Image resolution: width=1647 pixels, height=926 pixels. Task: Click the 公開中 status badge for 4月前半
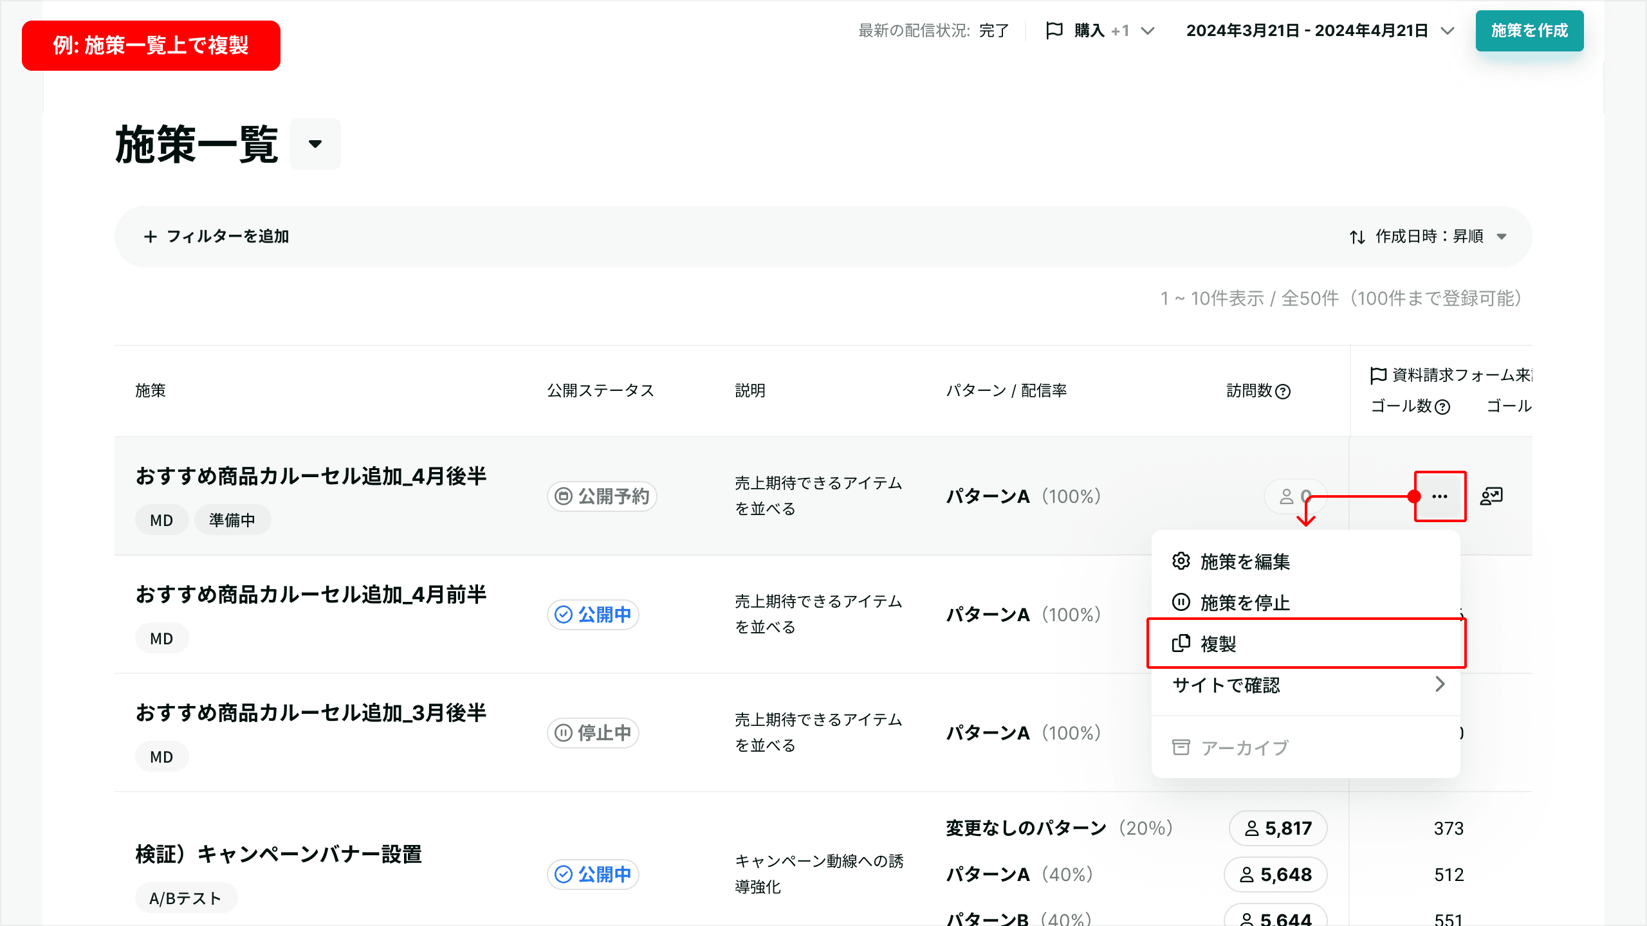[x=593, y=614]
